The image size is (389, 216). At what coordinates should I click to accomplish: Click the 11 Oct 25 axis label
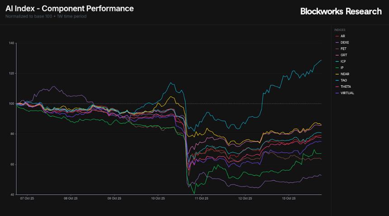point(201,198)
